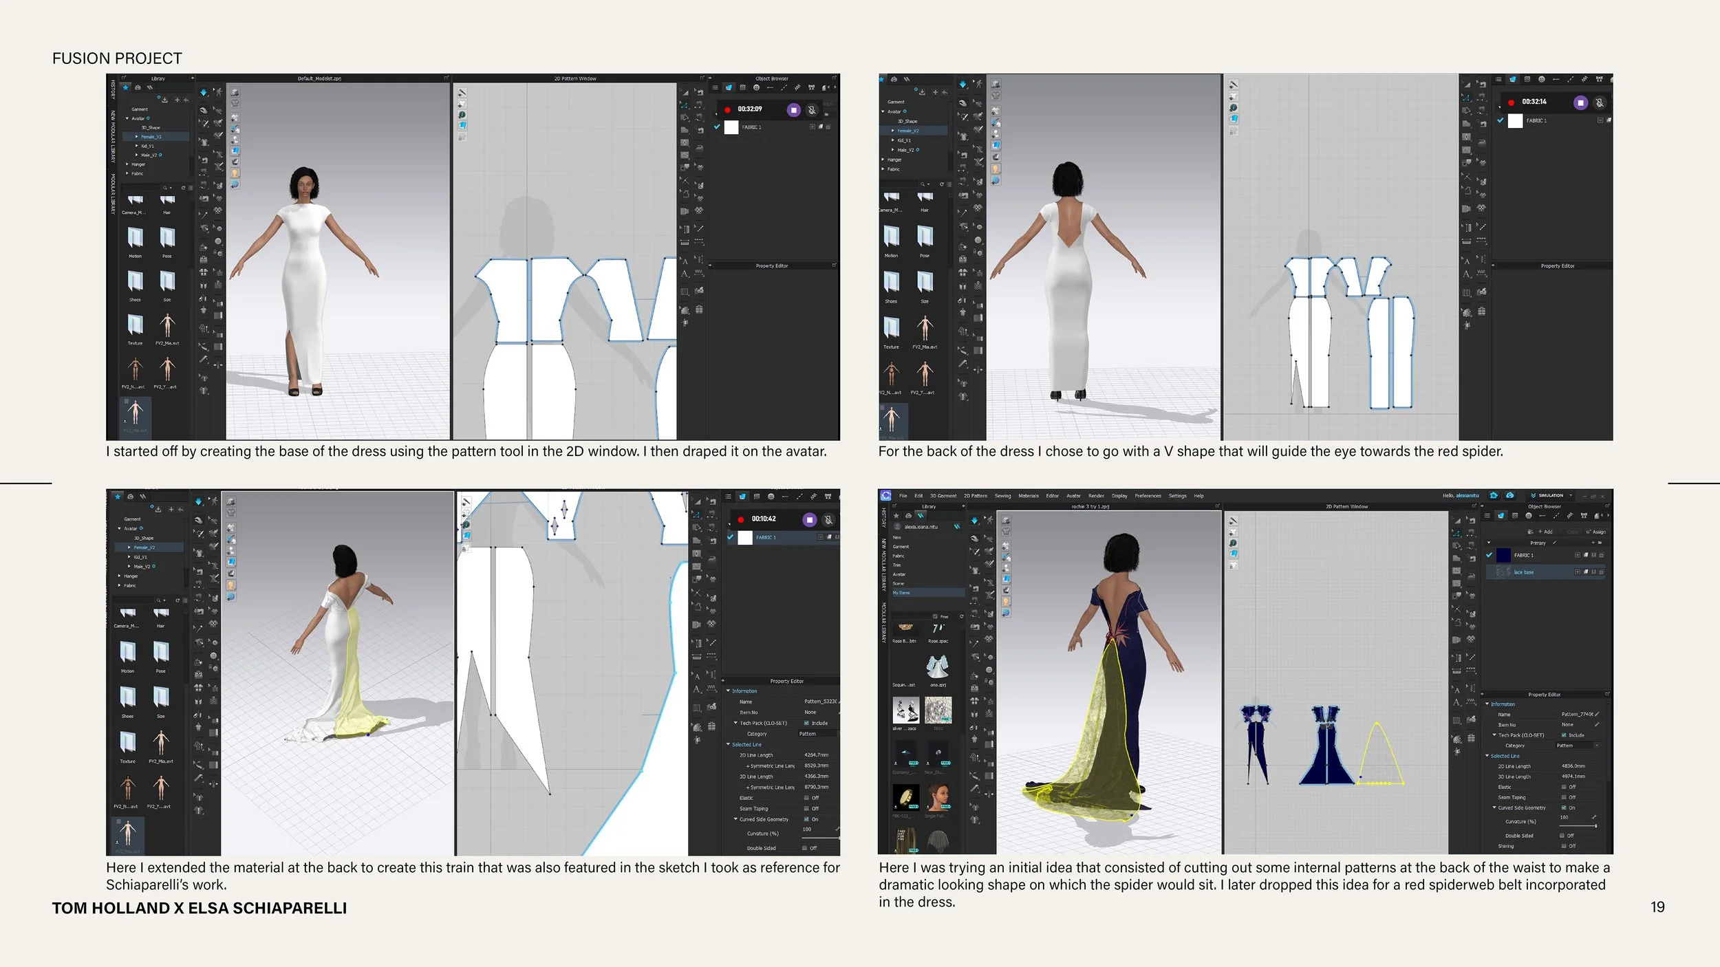Toggle the Free checkbox in library search
Screen dimensions: 1720x967
pyautogui.click(x=935, y=616)
